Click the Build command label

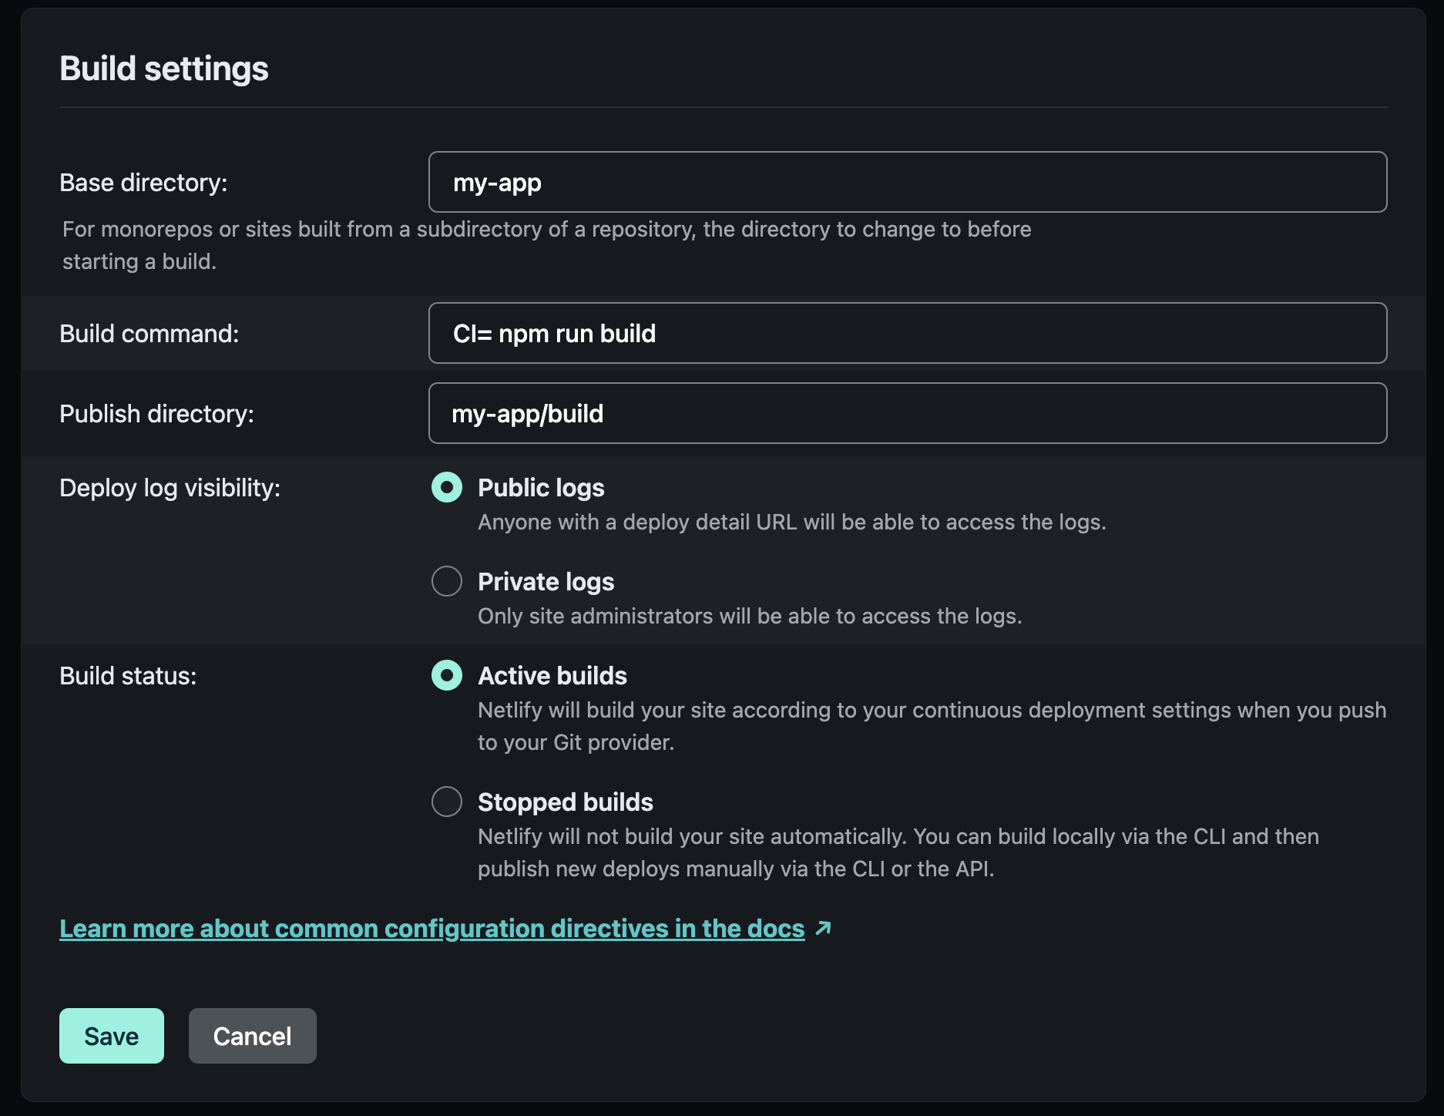pyautogui.click(x=149, y=334)
